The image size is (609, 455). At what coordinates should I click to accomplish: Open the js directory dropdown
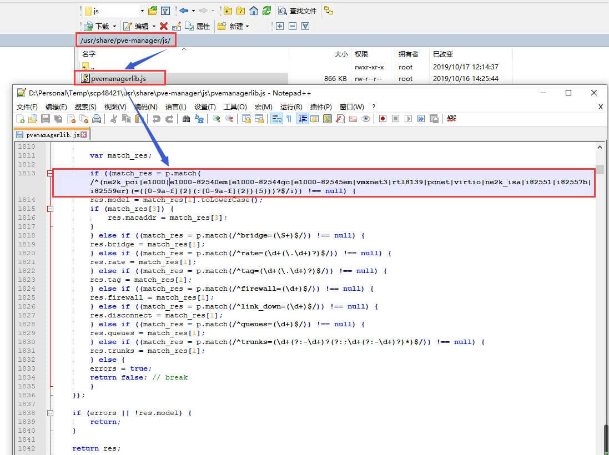click(x=142, y=11)
